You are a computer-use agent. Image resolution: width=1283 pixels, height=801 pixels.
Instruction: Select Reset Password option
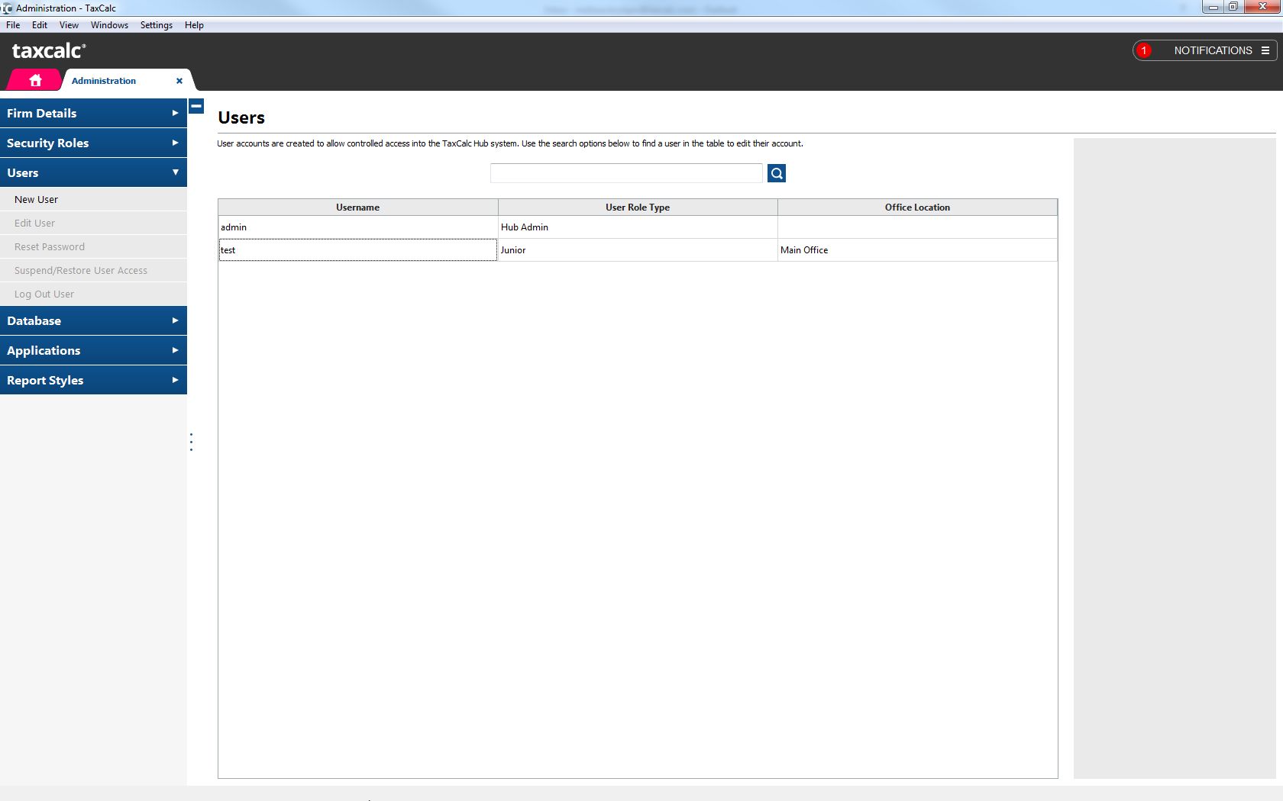pyautogui.click(x=93, y=246)
